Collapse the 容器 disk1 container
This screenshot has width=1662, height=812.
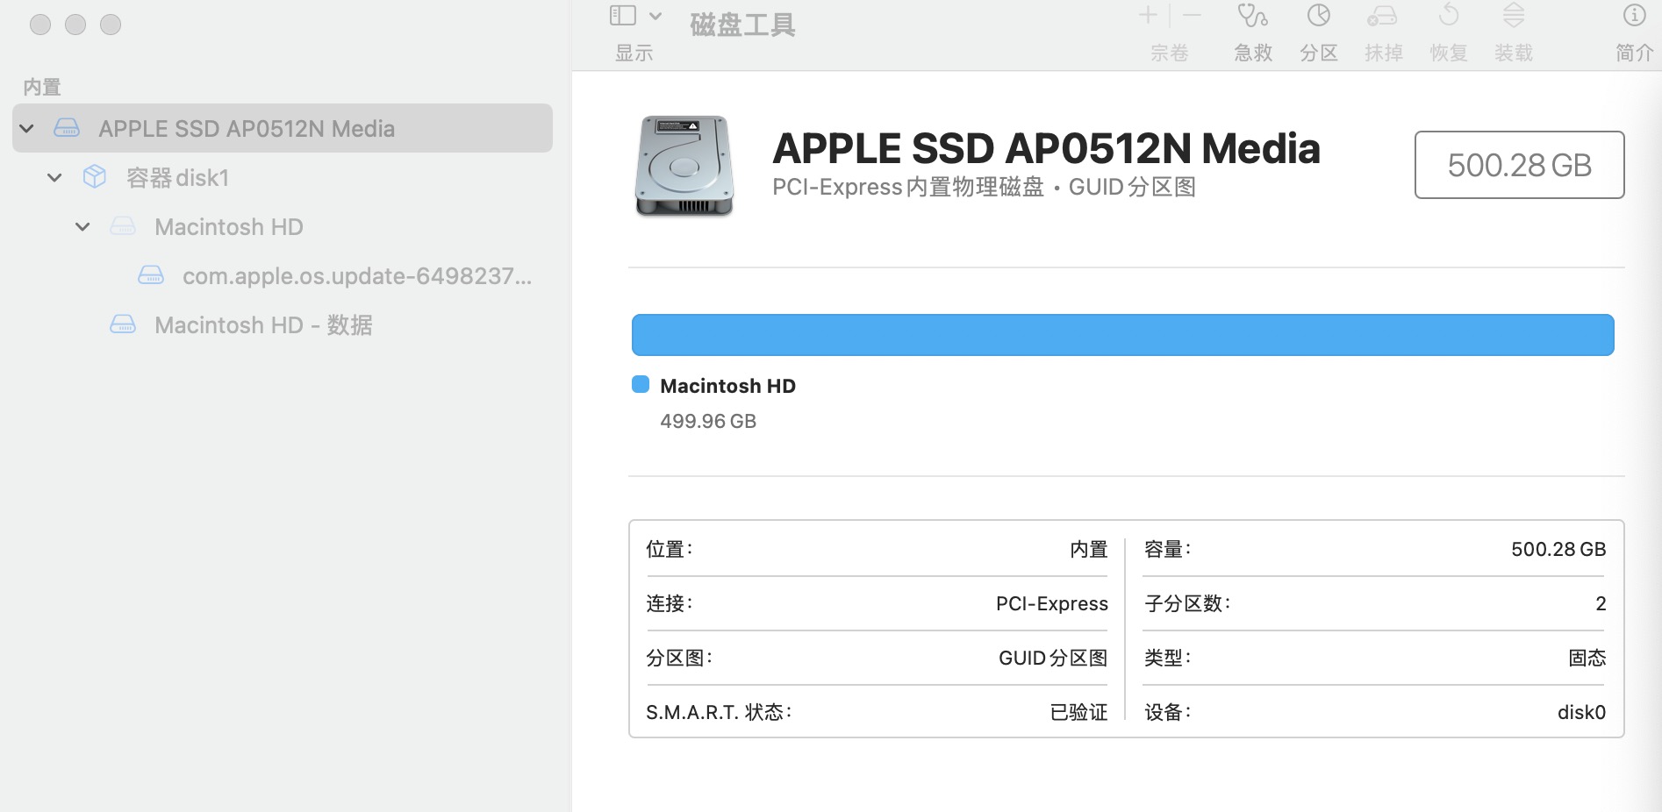click(54, 178)
